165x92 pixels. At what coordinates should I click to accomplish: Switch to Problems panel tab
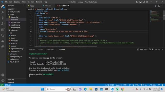coord(32,49)
